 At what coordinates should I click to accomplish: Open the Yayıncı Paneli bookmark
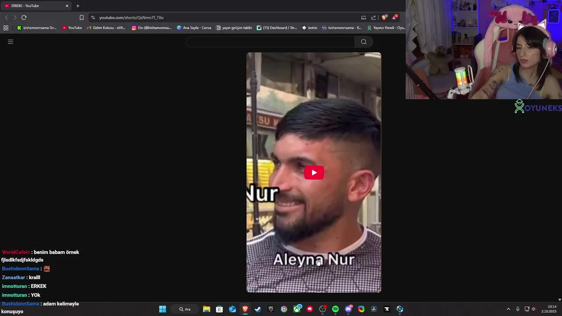point(386,28)
